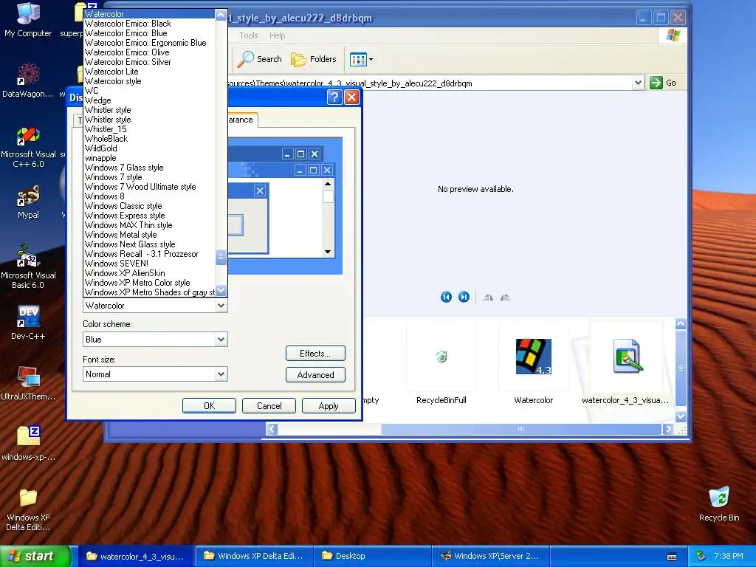Open the Views button in Explorer toolbar
Image resolution: width=756 pixels, height=567 pixels.
click(x=358, y=59)
